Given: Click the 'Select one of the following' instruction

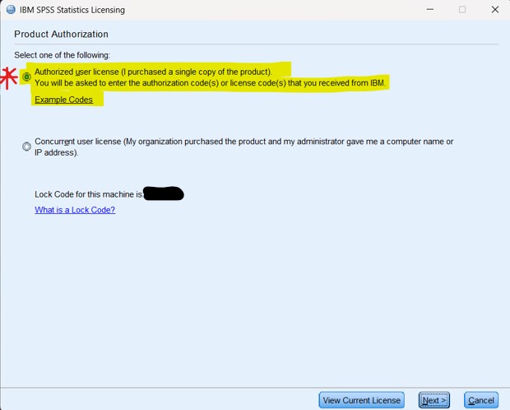Looking at the screenshot, I should (x=62, y=55).
